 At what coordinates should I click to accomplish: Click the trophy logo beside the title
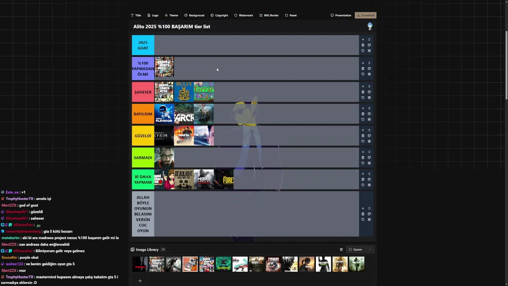point(370,26)
